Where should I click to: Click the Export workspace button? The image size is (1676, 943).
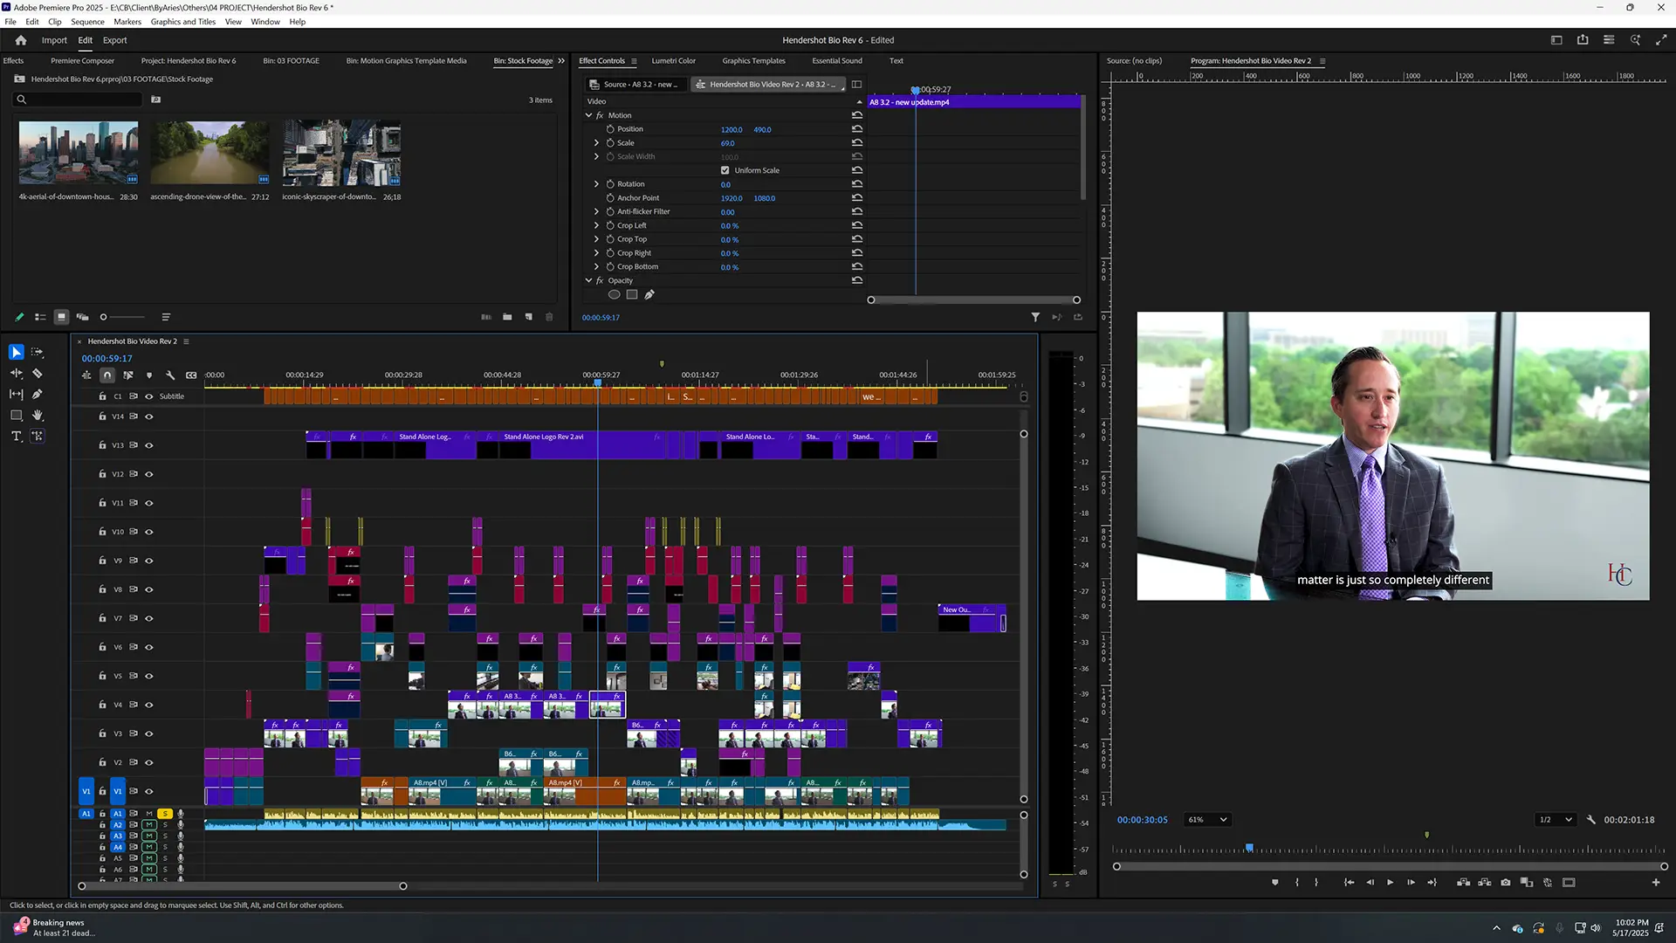[x=114, y=40]
